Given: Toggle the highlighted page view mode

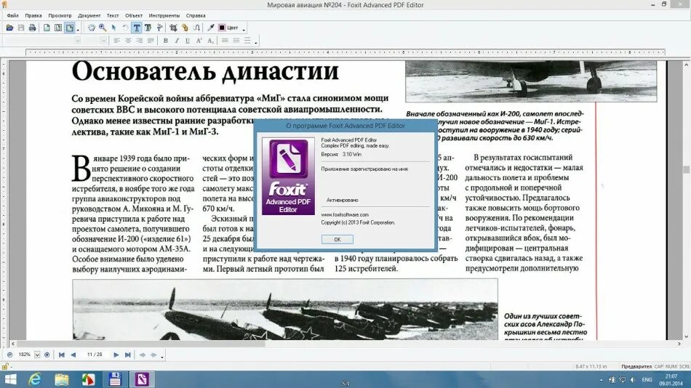Looking at the screenshot, I should 70,28.
